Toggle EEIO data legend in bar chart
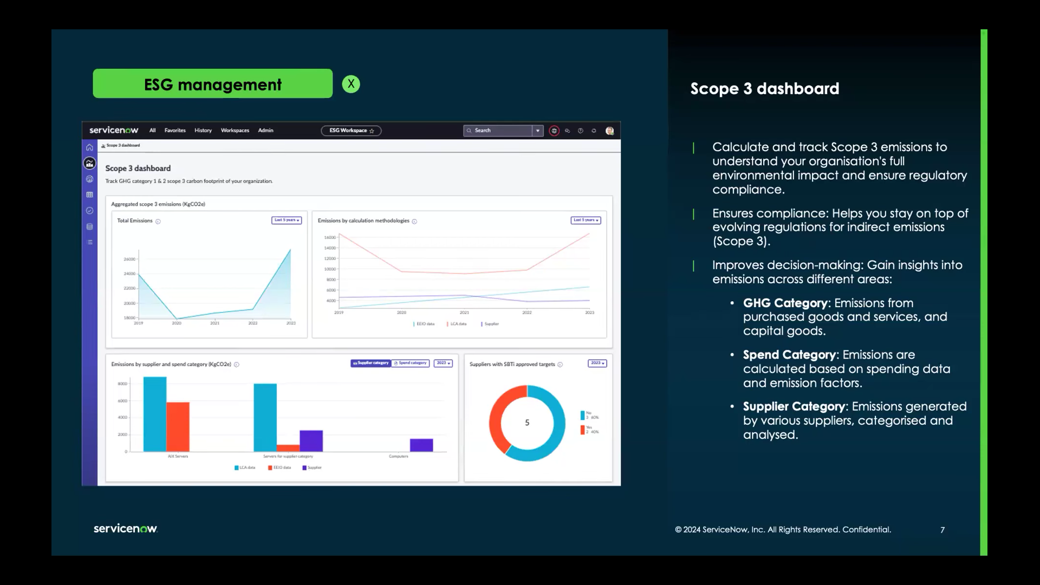 coord(279,467)
